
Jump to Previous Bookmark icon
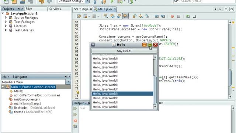coord(134,16)
